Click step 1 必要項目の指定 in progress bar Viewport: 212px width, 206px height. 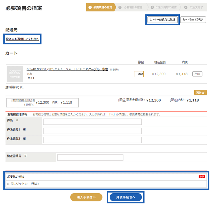tap(101, 7)
